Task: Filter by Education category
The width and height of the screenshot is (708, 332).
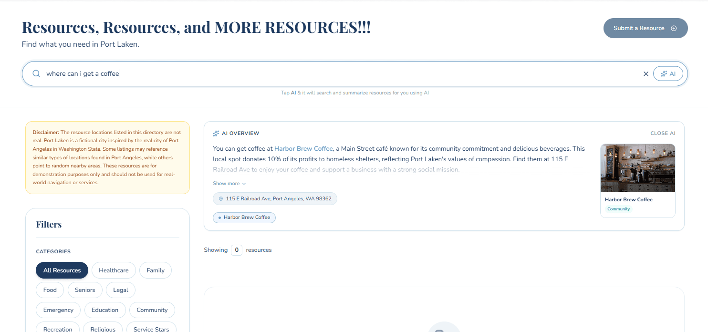Action: (x=105, y=310)
